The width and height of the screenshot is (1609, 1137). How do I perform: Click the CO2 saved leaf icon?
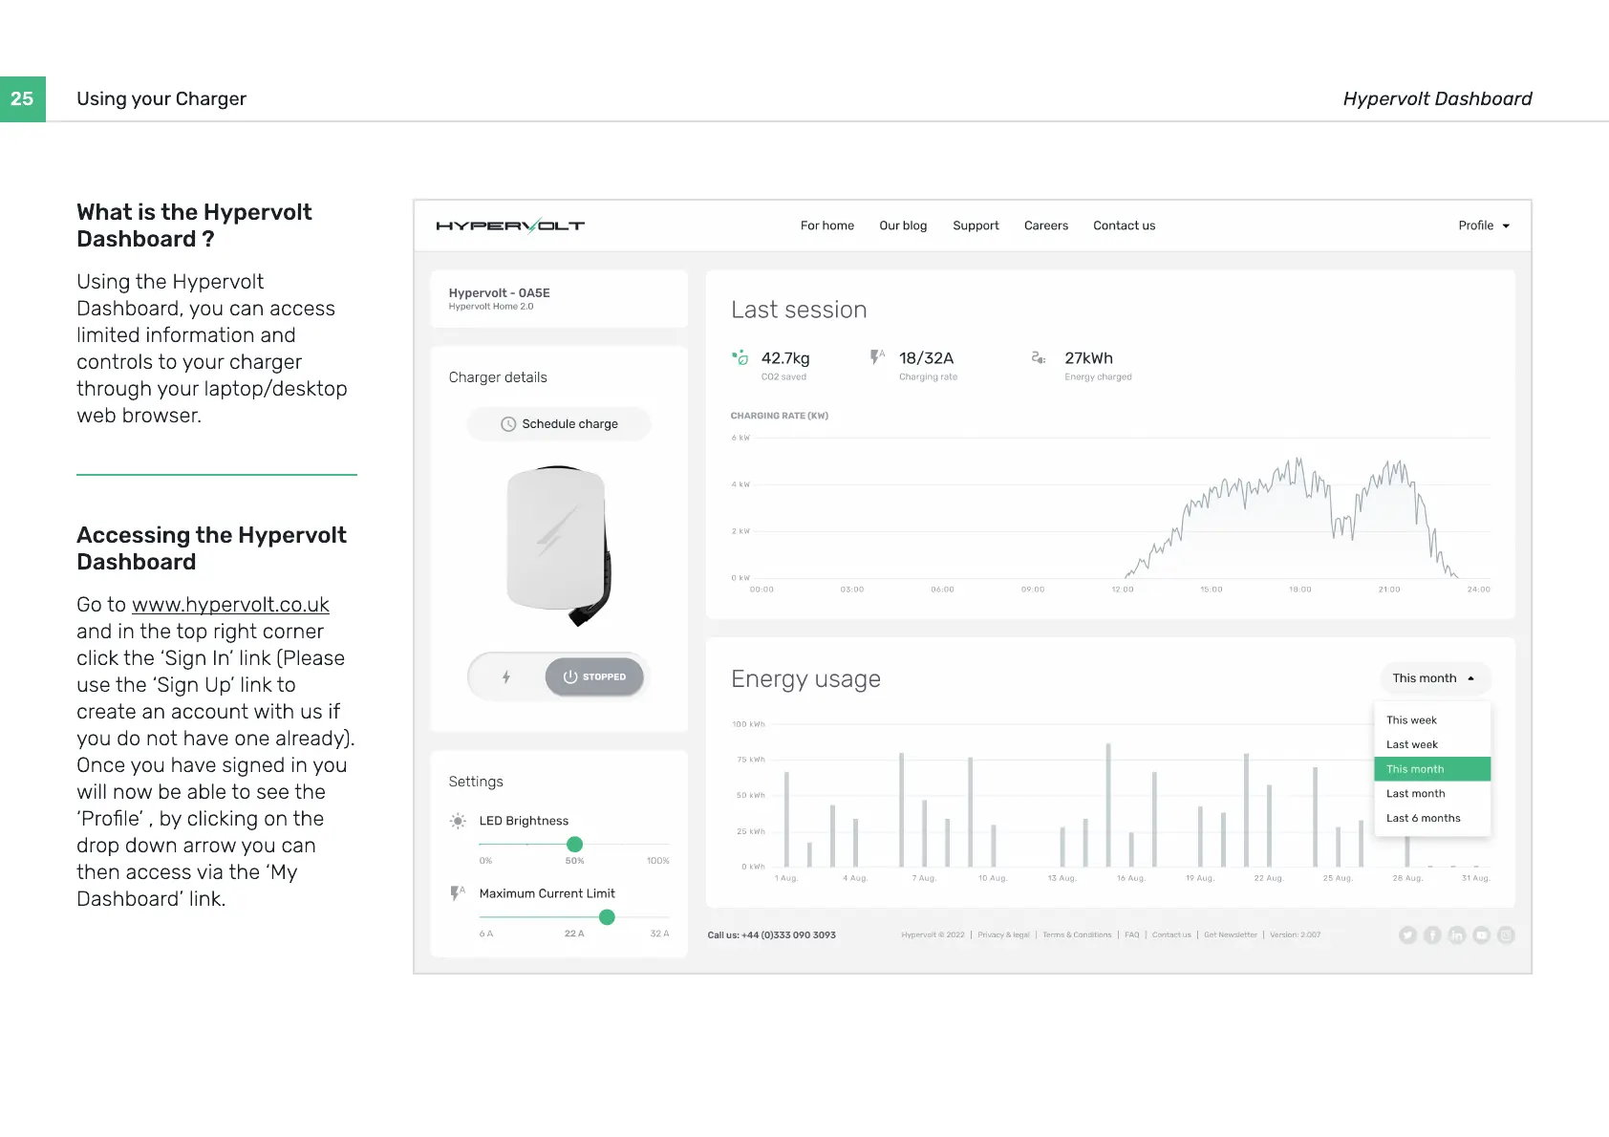[x=740, y=358]
